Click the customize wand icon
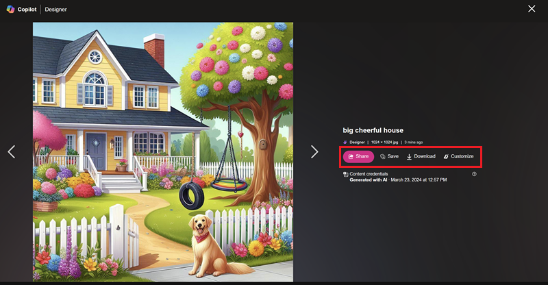548x285 pixels. coord(446,157)
